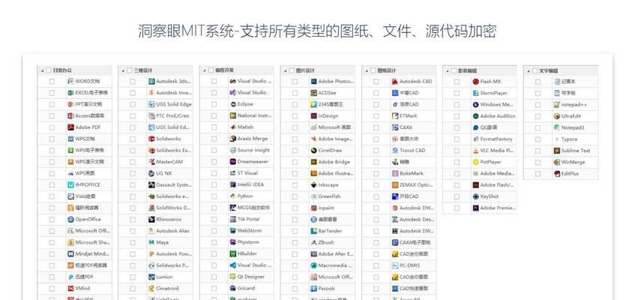
Task: Click the EditPlus label text
Action: click(x=570, y=174)
